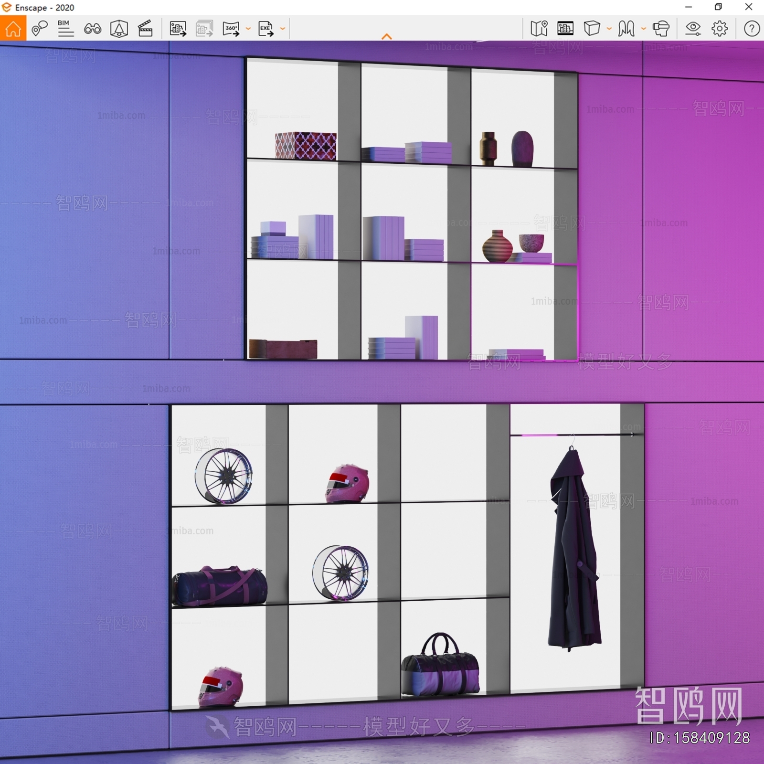Open General Settings gear icon
Viewport: 764px width, 764px height.
[x=720, y=29]
